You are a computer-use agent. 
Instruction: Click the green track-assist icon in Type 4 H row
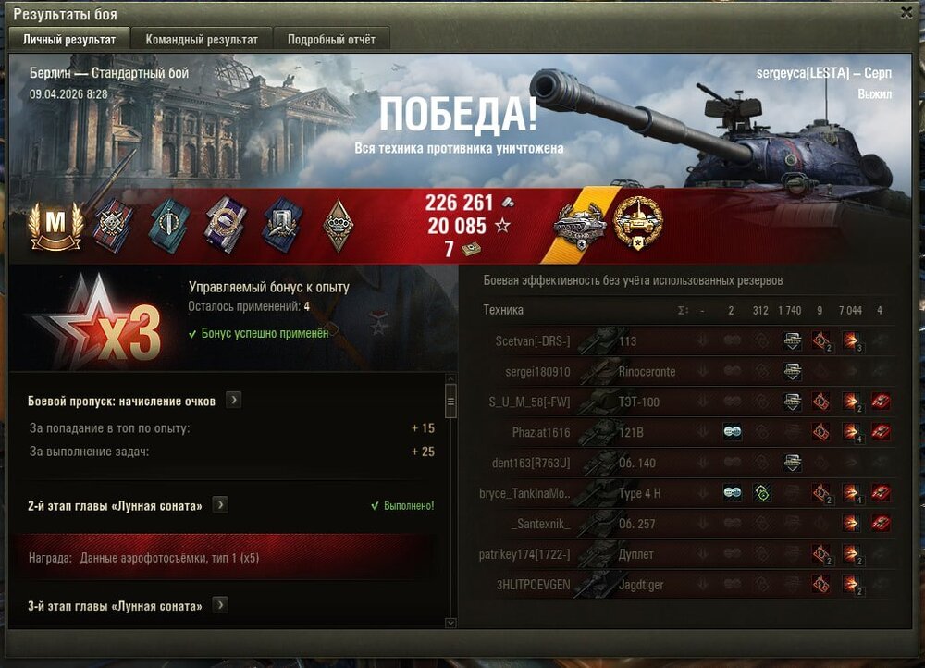click(x=761, y=493)
